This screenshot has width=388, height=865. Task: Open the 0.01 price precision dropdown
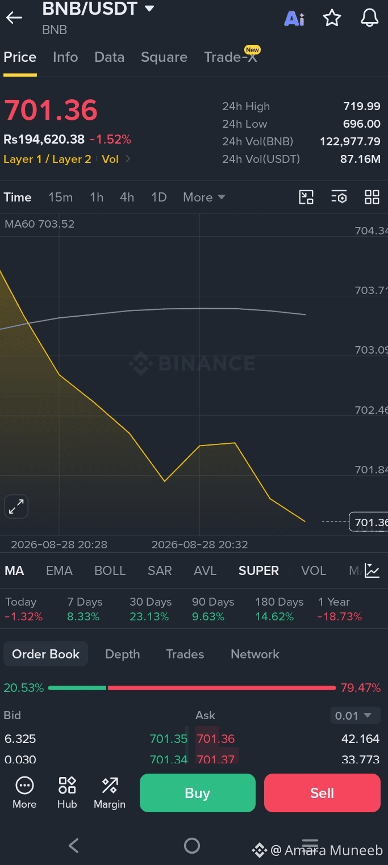[355, 716]
